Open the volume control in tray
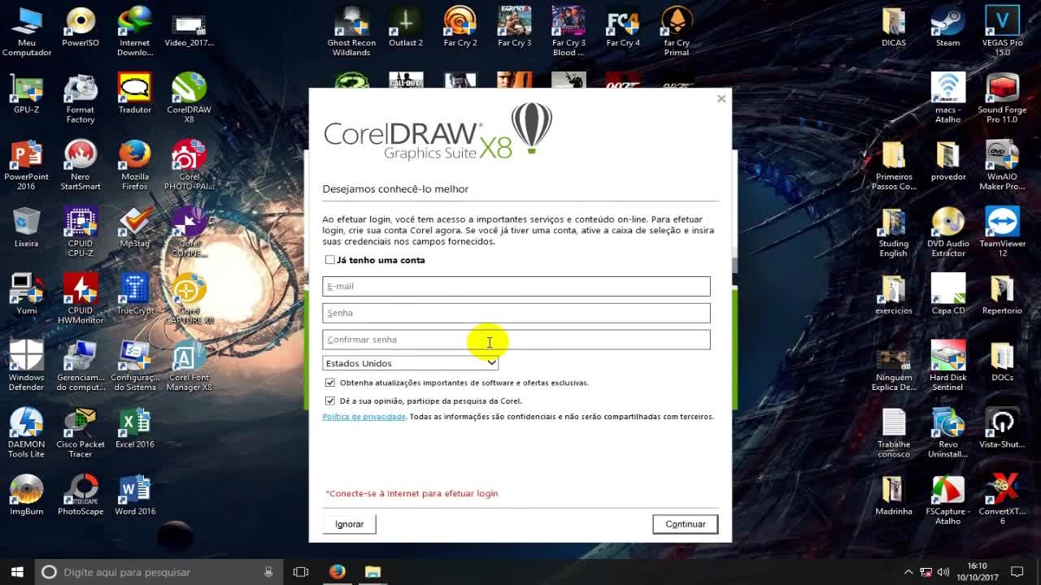The width and height of the screenshot is (1041, 585). [x=943, y=572]
